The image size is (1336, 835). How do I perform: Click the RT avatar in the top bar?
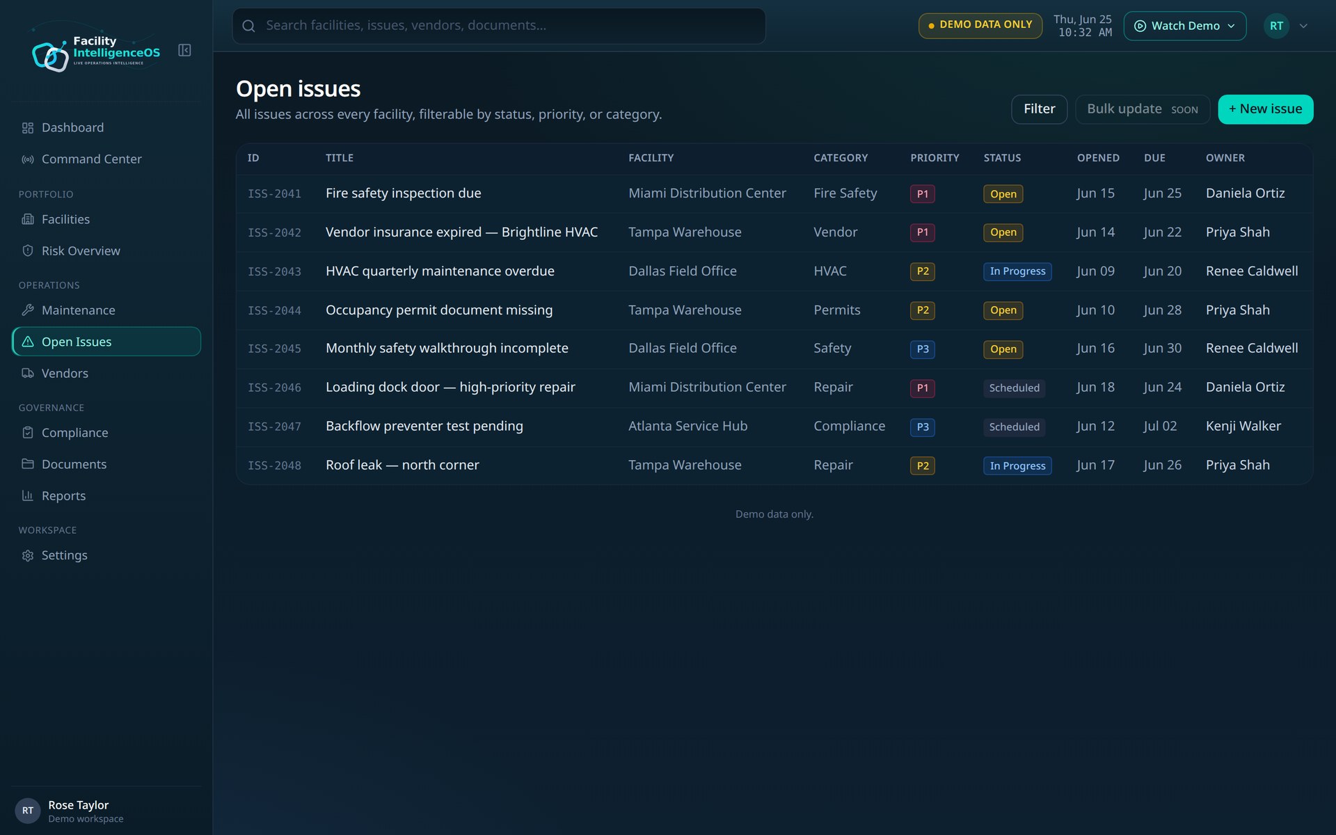1276,26
